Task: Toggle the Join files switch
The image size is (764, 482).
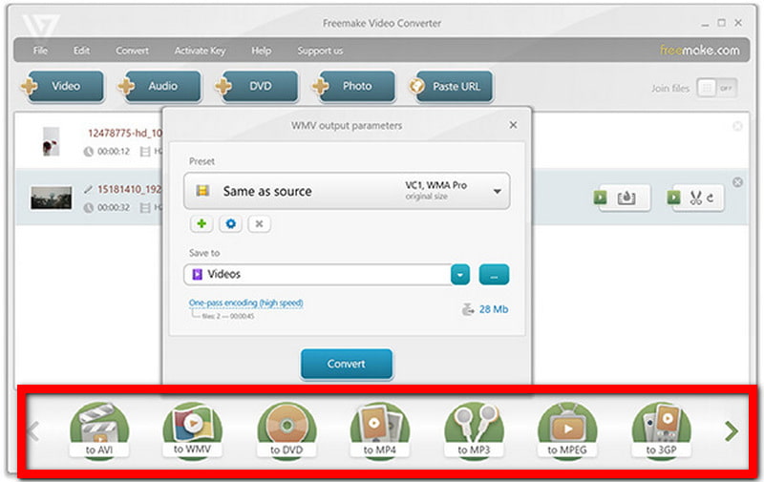Action: pos(717,88)
